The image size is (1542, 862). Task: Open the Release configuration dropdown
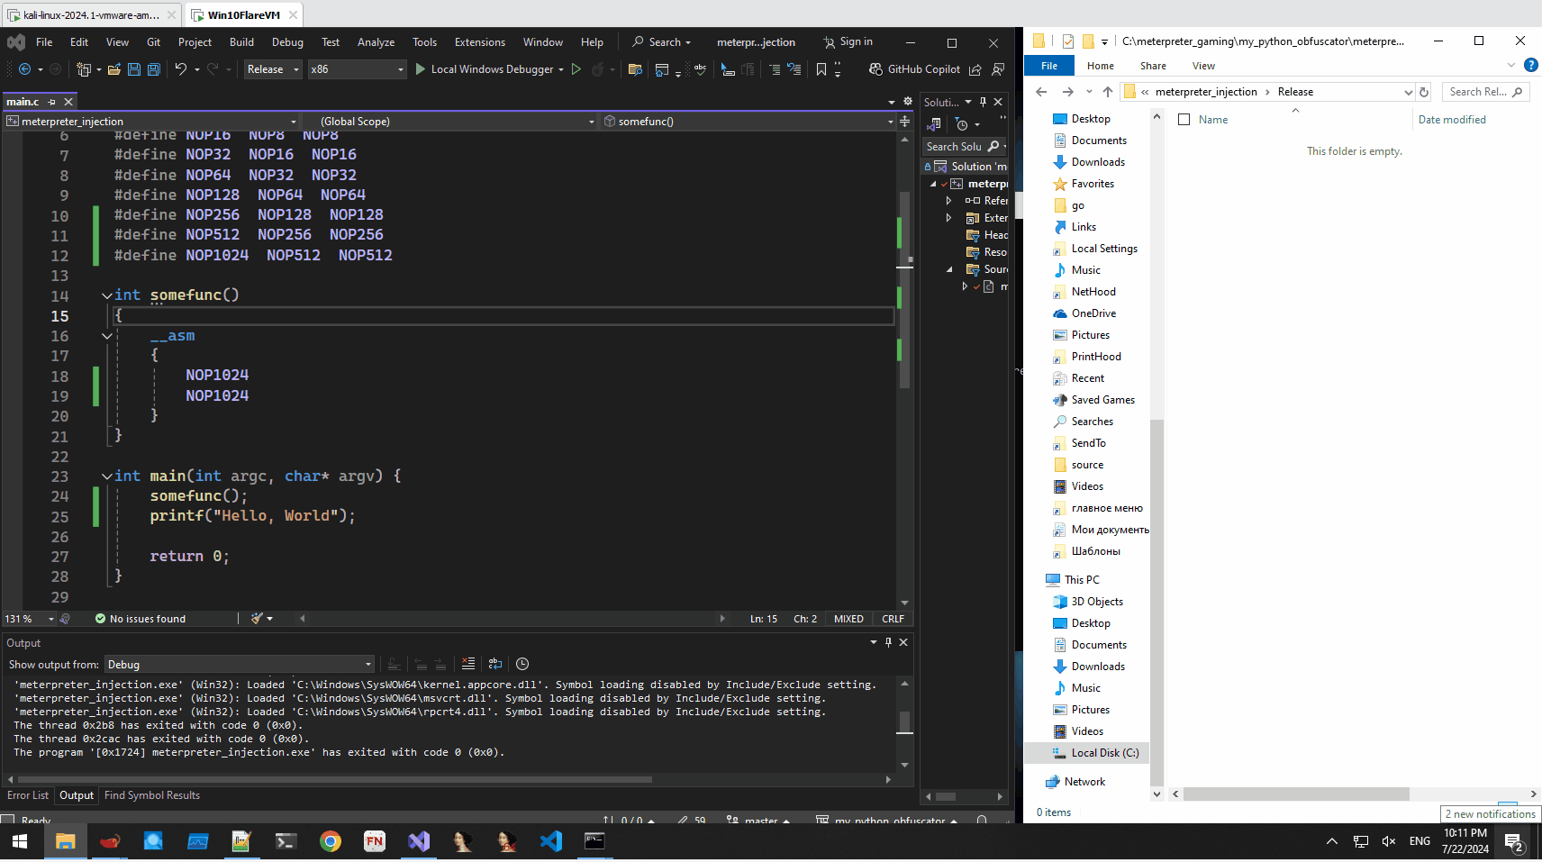coord(273,69)
